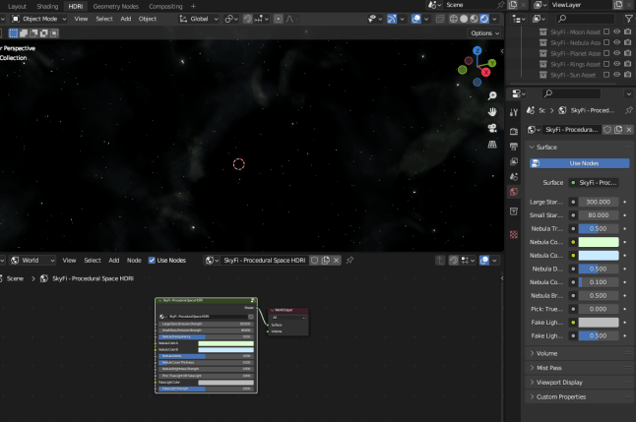Toggle camera view in 3D viewport
Viewport: 636px width, 422px height.
(x=492, y=128)
